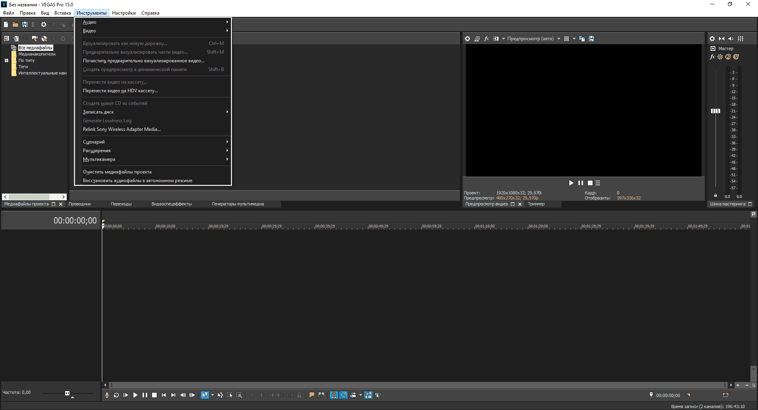Copy the preview snapshot to the clipboard
Image resolution: width=758 pixels, height=410 pixels.
[582, 39]
